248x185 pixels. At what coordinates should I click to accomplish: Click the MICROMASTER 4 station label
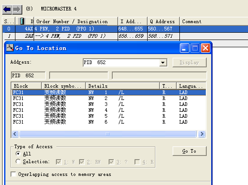pyautogui.click(x=59, y=9)
